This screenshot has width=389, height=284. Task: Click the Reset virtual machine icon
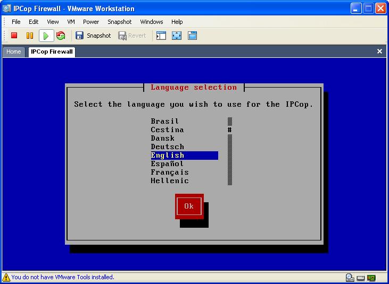[x=61, y=36]
